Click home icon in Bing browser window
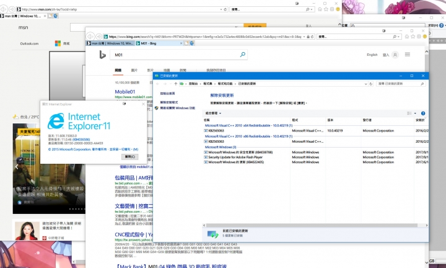Viewport: 446px width, 268px height. click(x=407, y=37)
